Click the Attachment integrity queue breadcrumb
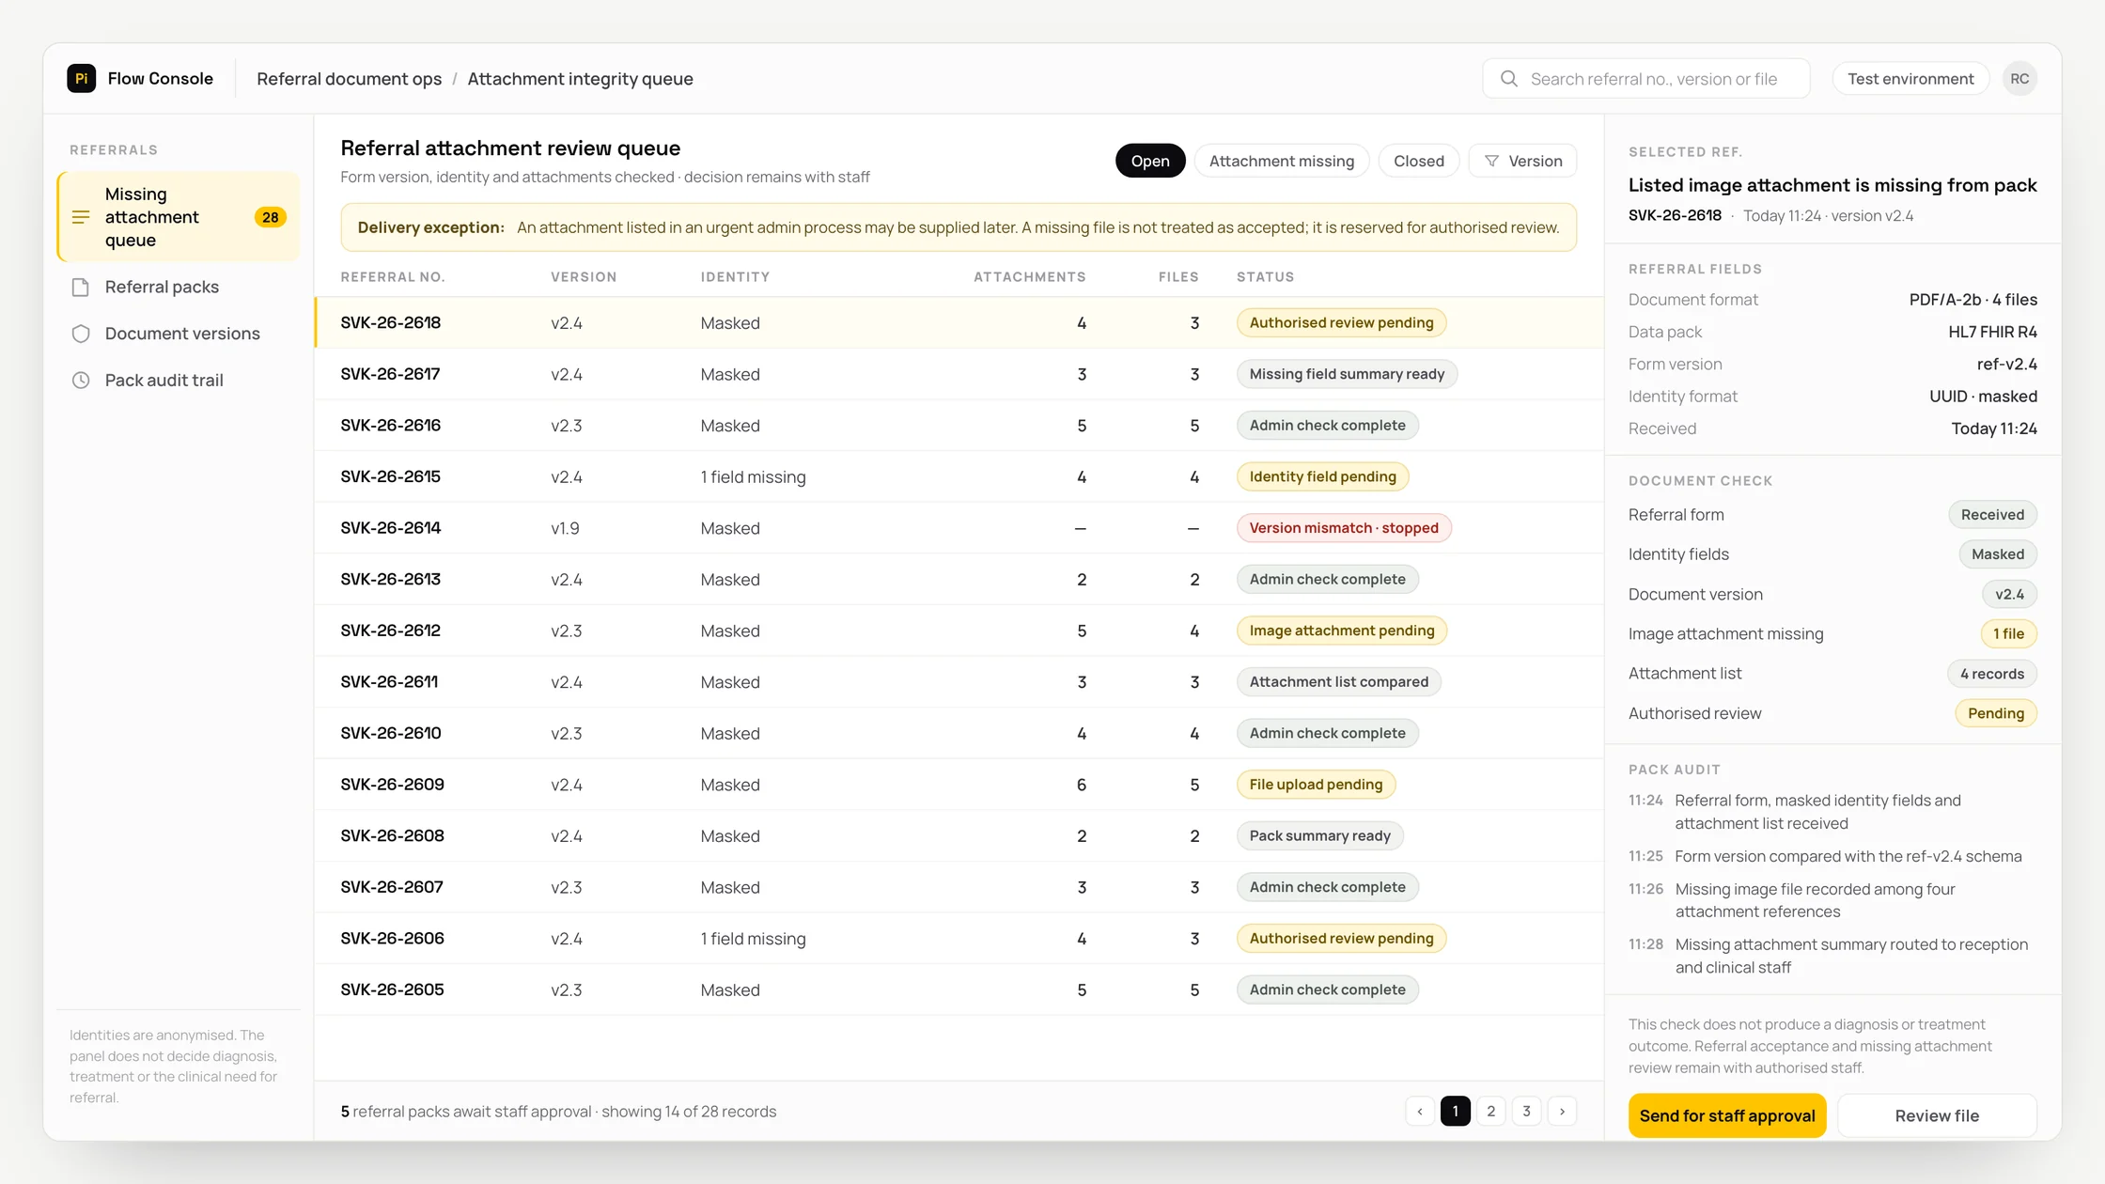 pyautogui.click(x=580, y=79)
